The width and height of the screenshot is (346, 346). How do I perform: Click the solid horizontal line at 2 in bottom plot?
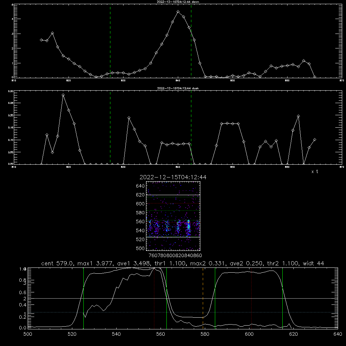coord(183,298)
